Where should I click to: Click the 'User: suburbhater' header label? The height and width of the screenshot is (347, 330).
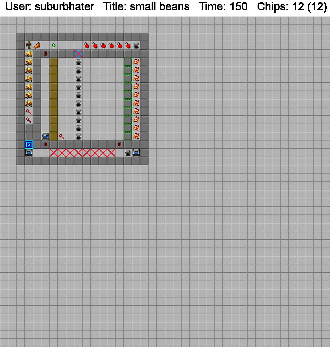50,7
